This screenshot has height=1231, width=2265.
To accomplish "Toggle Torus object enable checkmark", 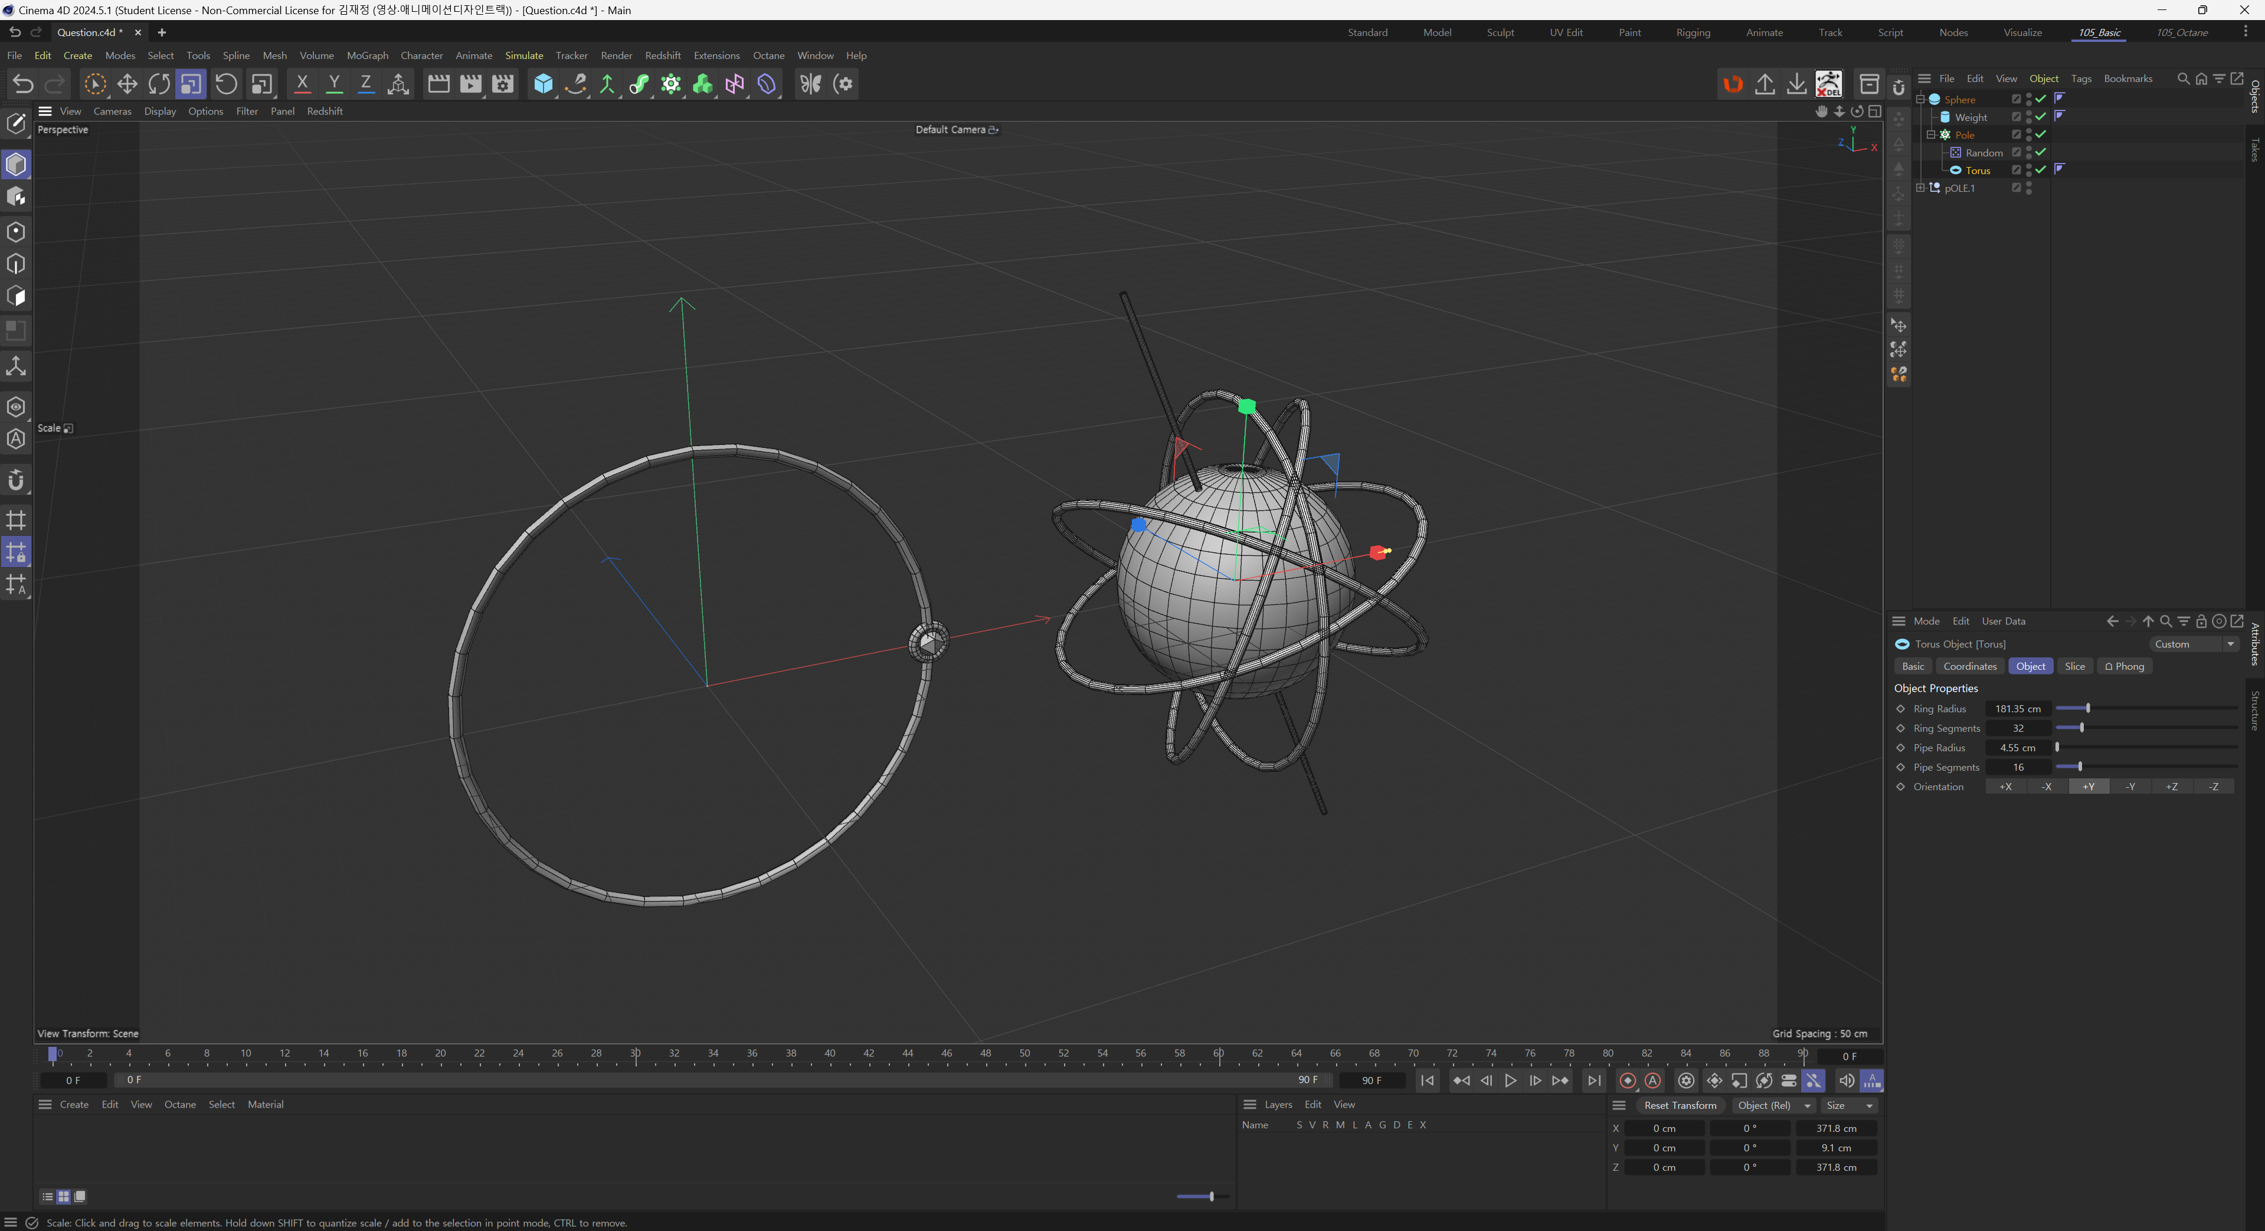I will point(2041,170).
